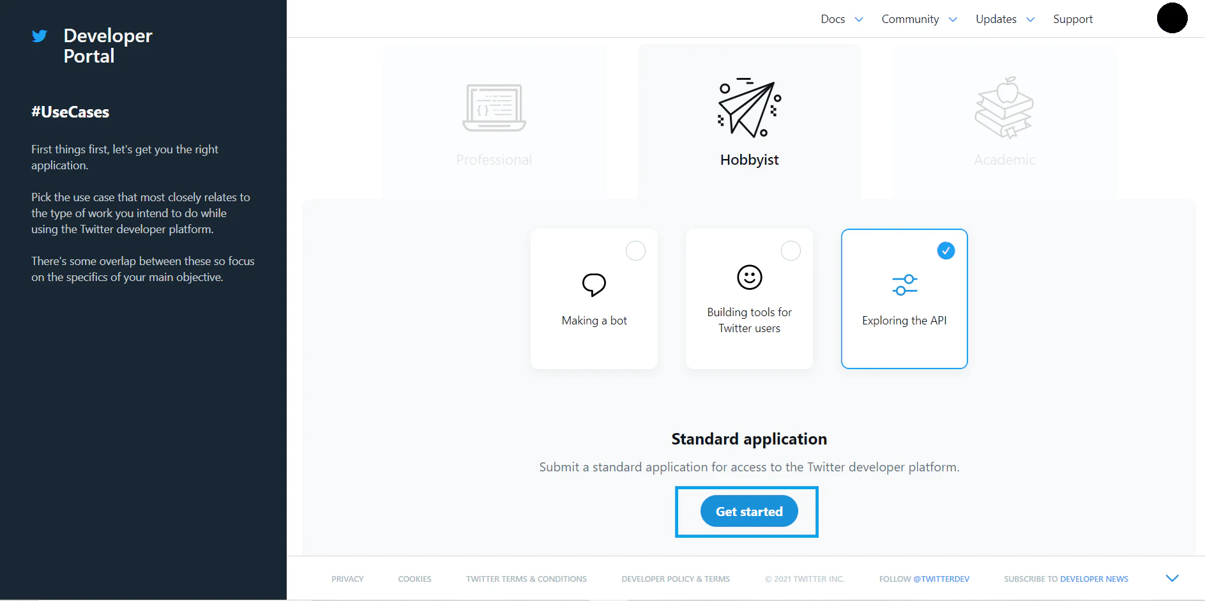This screenshot has width=1205, height=601.
Task: Click the '© 2021 Twitter Inc.' text
Action: [x=805, y=579]
